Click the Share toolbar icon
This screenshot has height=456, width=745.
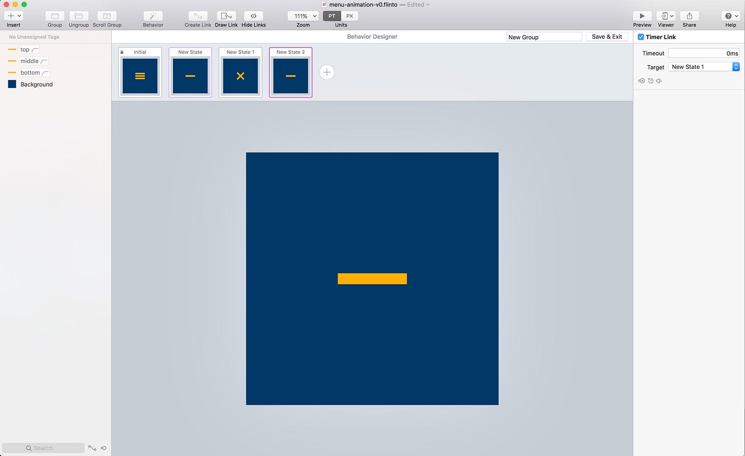(x=690, y=16)
